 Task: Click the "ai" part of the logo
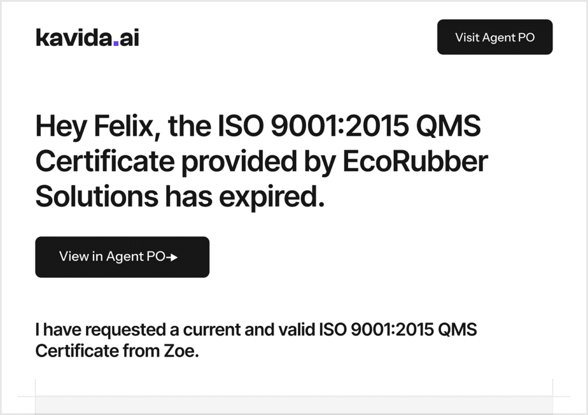tap(129, 38)
